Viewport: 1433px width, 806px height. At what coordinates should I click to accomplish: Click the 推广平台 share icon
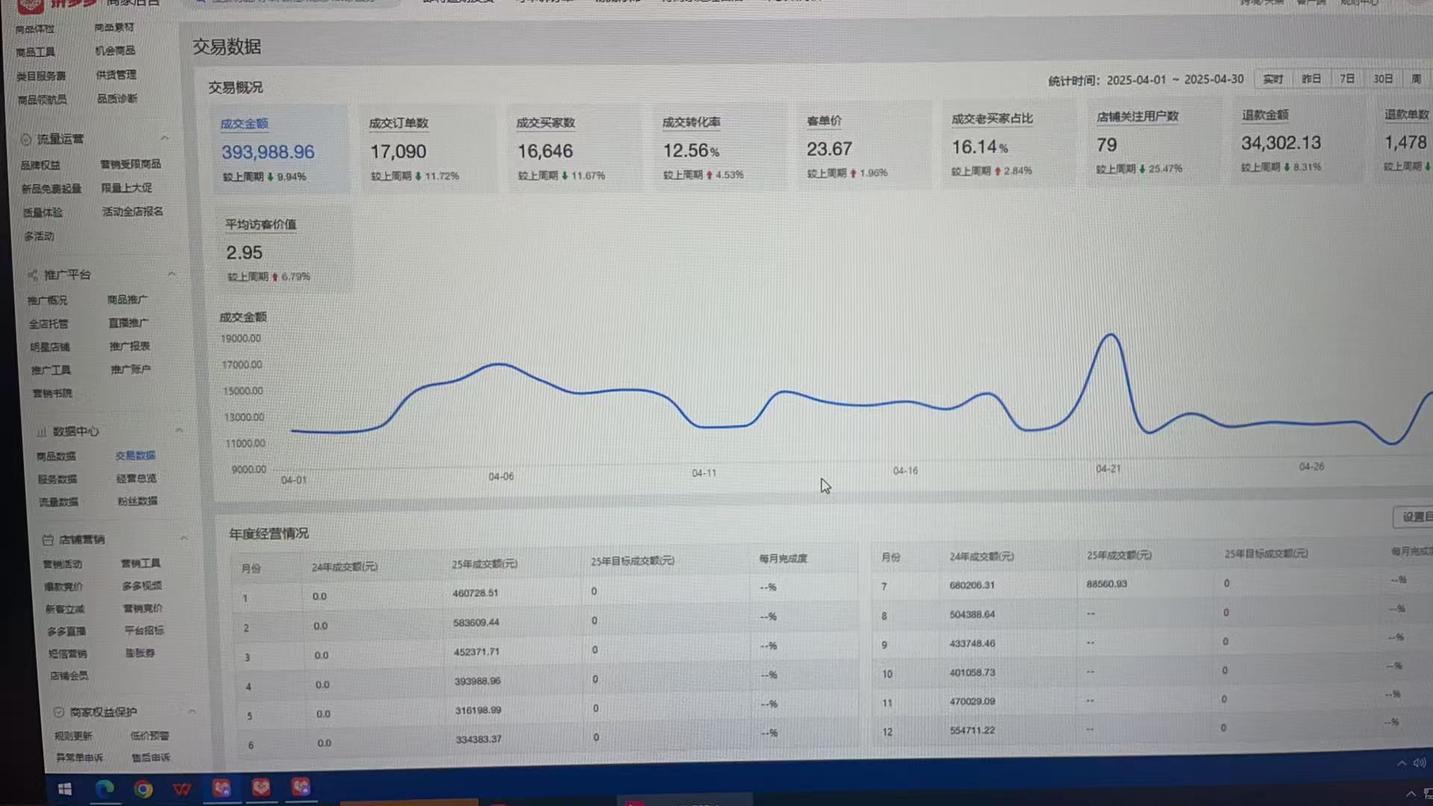pyautogui.click(x=33, y=275)
